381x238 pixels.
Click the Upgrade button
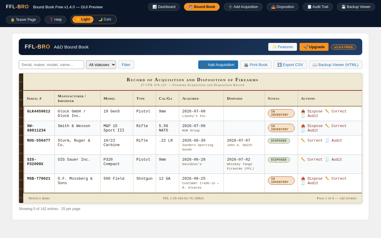(314, 47)
